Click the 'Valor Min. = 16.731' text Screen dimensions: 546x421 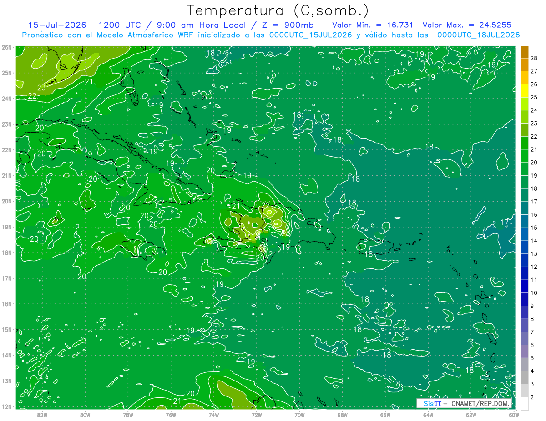click(x=373, y=25)
